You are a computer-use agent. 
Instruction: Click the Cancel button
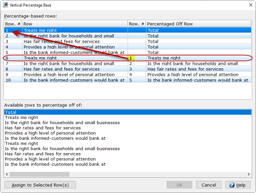coord(209,185)
